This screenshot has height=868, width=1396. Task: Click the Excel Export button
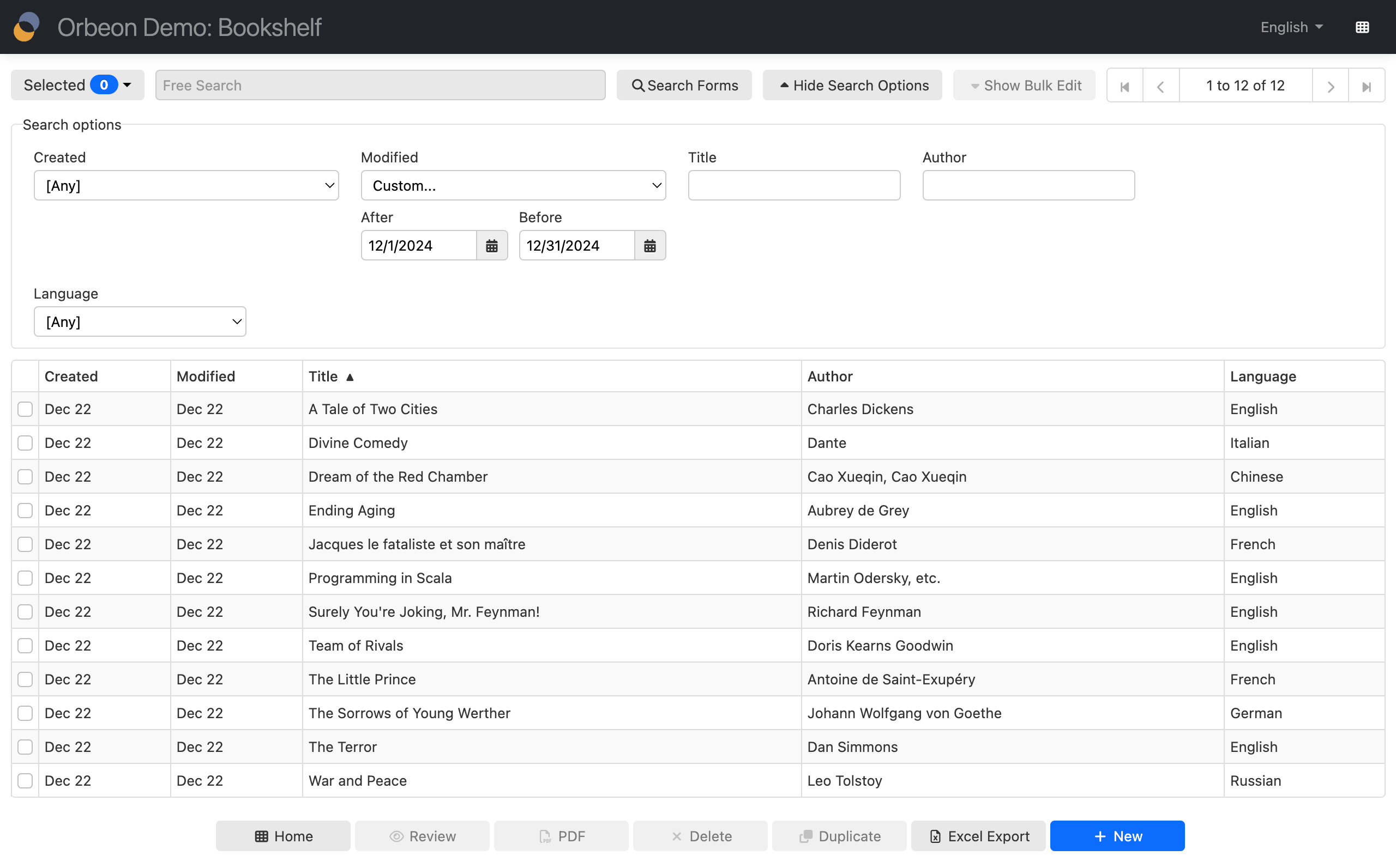[x=978, y=836]
